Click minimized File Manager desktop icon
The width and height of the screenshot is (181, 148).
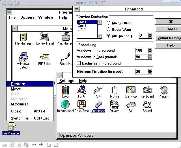[11, 129]
